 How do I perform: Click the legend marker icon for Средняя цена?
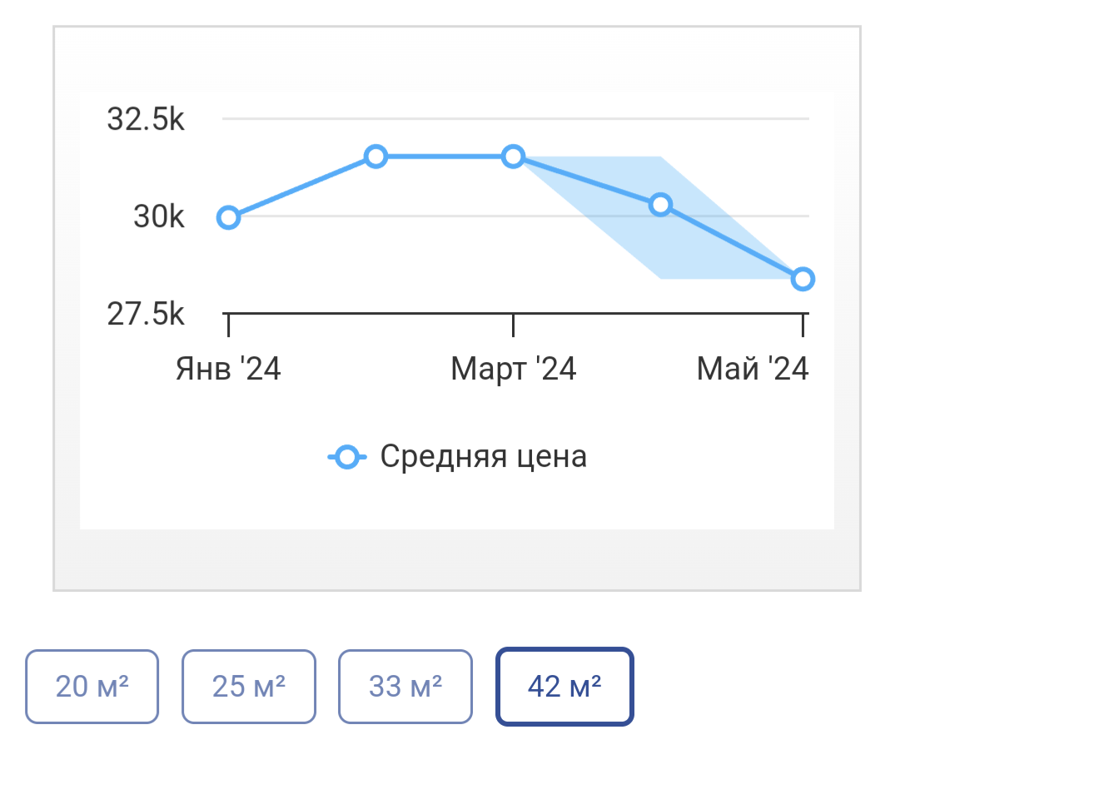tap(347, 457)
